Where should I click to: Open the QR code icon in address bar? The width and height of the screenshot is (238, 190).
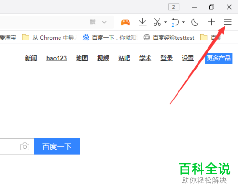point(93,22)
